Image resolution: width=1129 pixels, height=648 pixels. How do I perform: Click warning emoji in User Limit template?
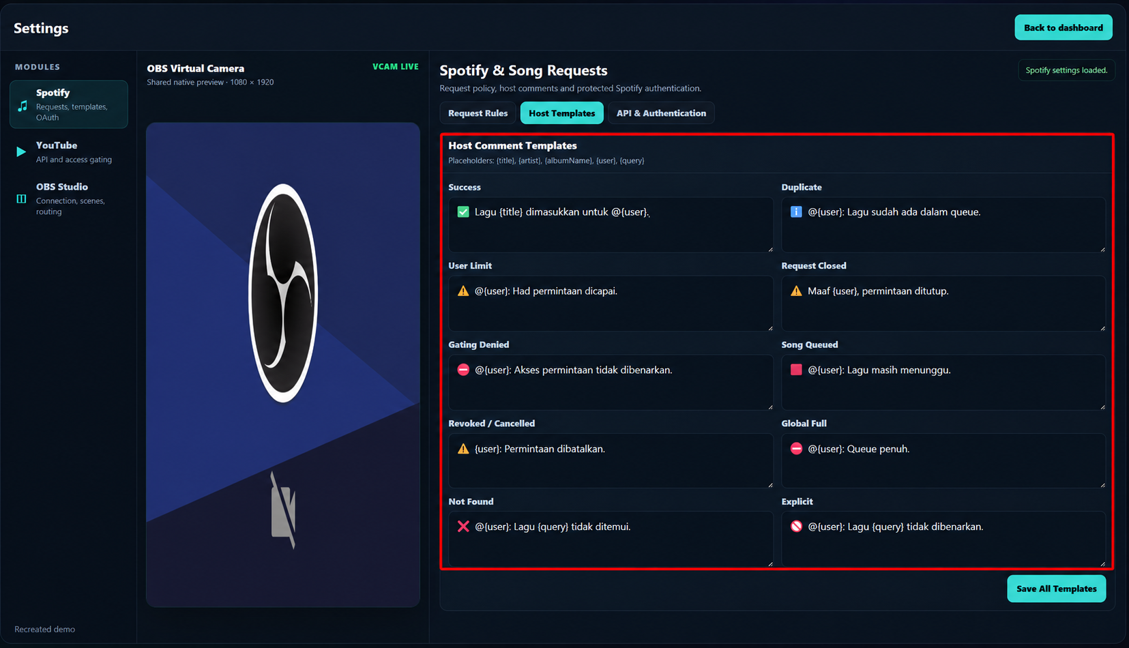[x=463, y=291]
